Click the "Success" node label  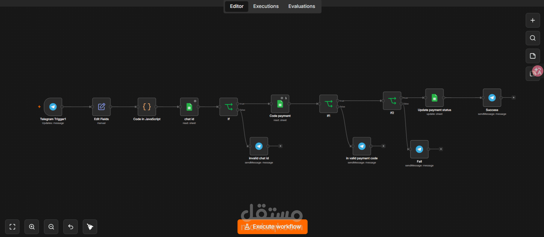point(492,110)
